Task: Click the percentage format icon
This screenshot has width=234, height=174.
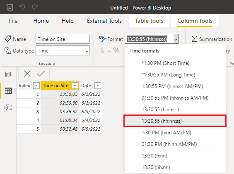Action: tap(116, 50)
